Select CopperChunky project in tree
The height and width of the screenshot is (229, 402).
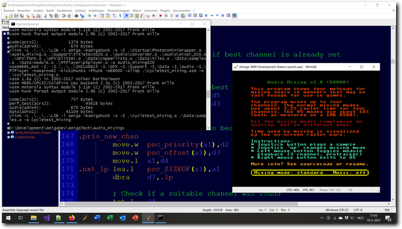click(25, 137)
